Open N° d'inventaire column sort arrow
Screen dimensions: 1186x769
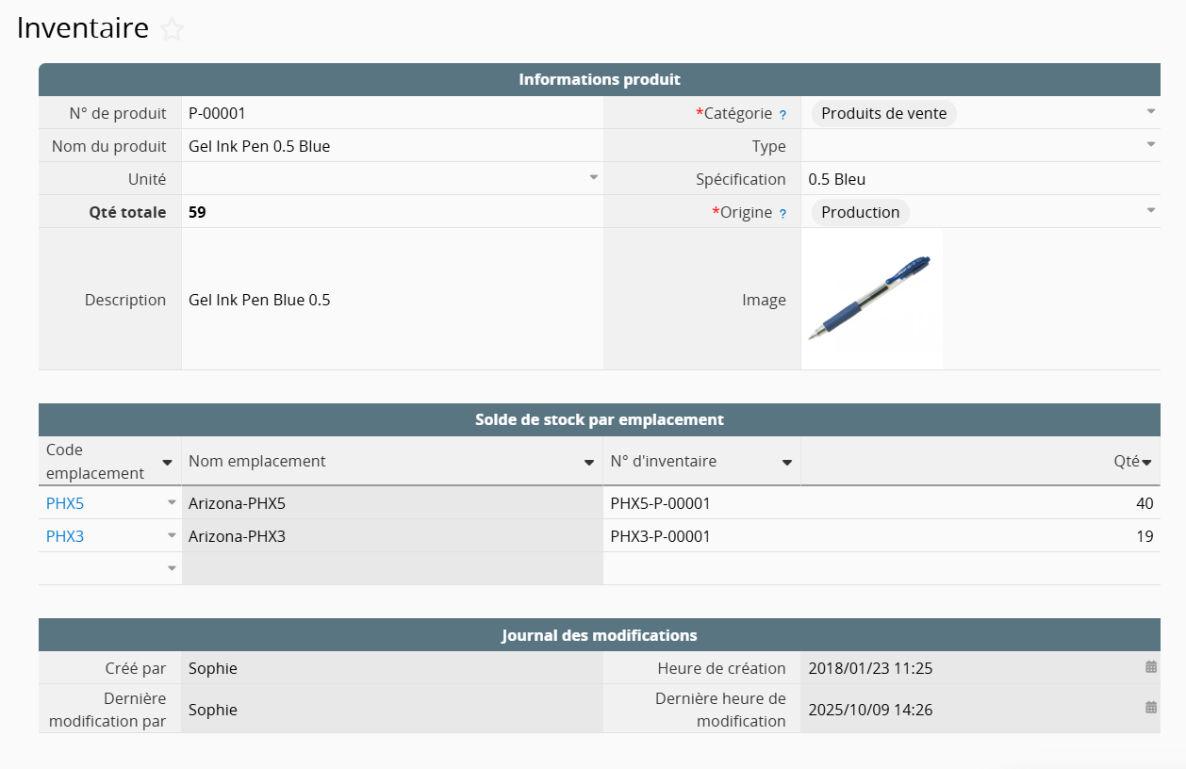point(786,463)
